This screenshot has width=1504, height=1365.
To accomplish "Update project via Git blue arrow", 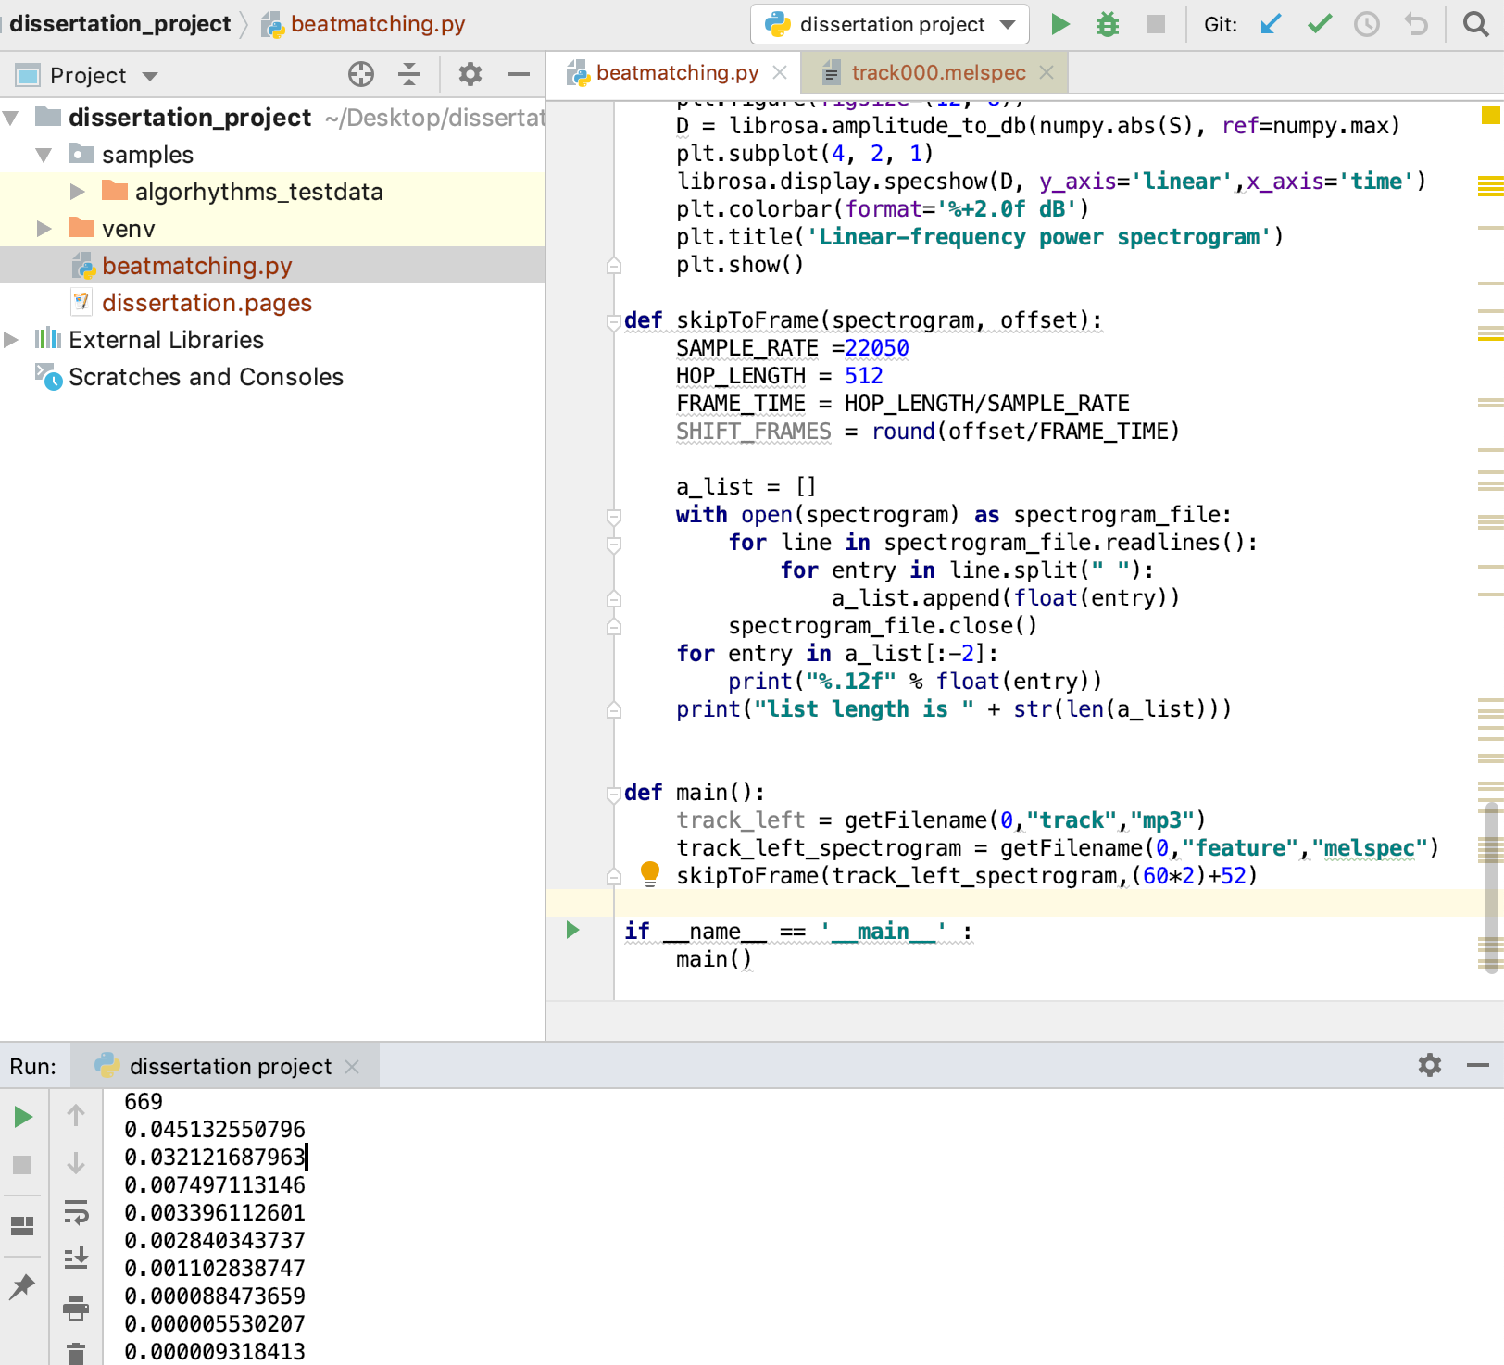I will 1271,24.
